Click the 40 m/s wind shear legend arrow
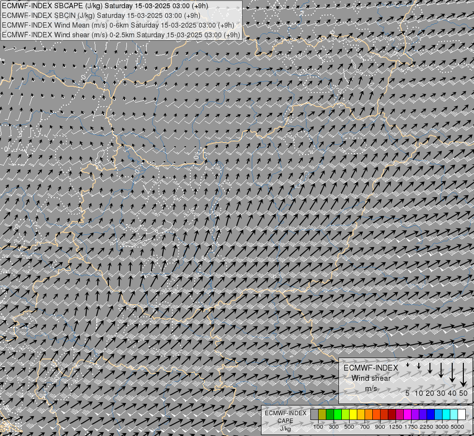This screenshot has height=436, width=474. tap(452, 373)
